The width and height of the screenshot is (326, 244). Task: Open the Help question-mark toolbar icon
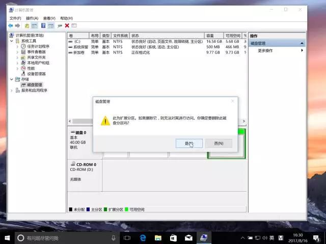(x=43, y=25)
